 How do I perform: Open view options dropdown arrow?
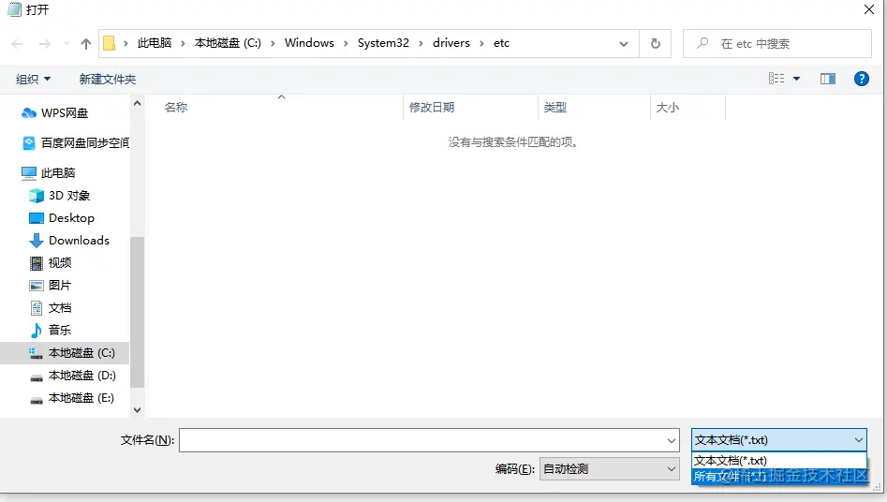coord(796,79)
